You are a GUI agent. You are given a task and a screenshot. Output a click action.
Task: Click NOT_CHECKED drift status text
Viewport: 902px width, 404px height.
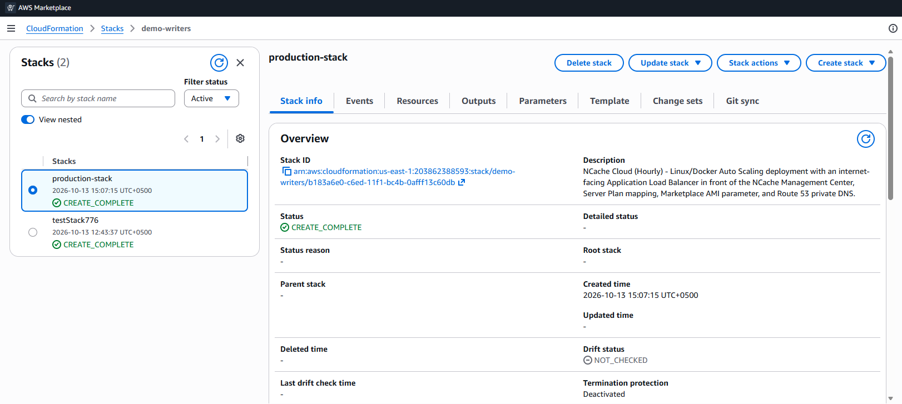(x=621, y=360)
